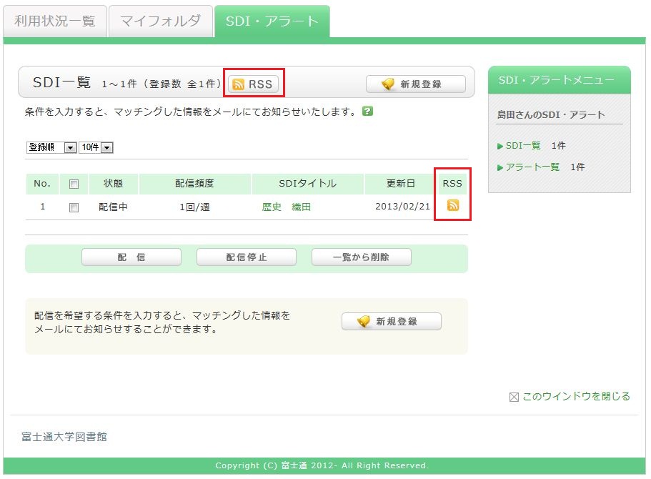This screenshot has height=479, width=651.
Task: Click the orange RSS feed icon in table row
Action: [x=452, y=206]
